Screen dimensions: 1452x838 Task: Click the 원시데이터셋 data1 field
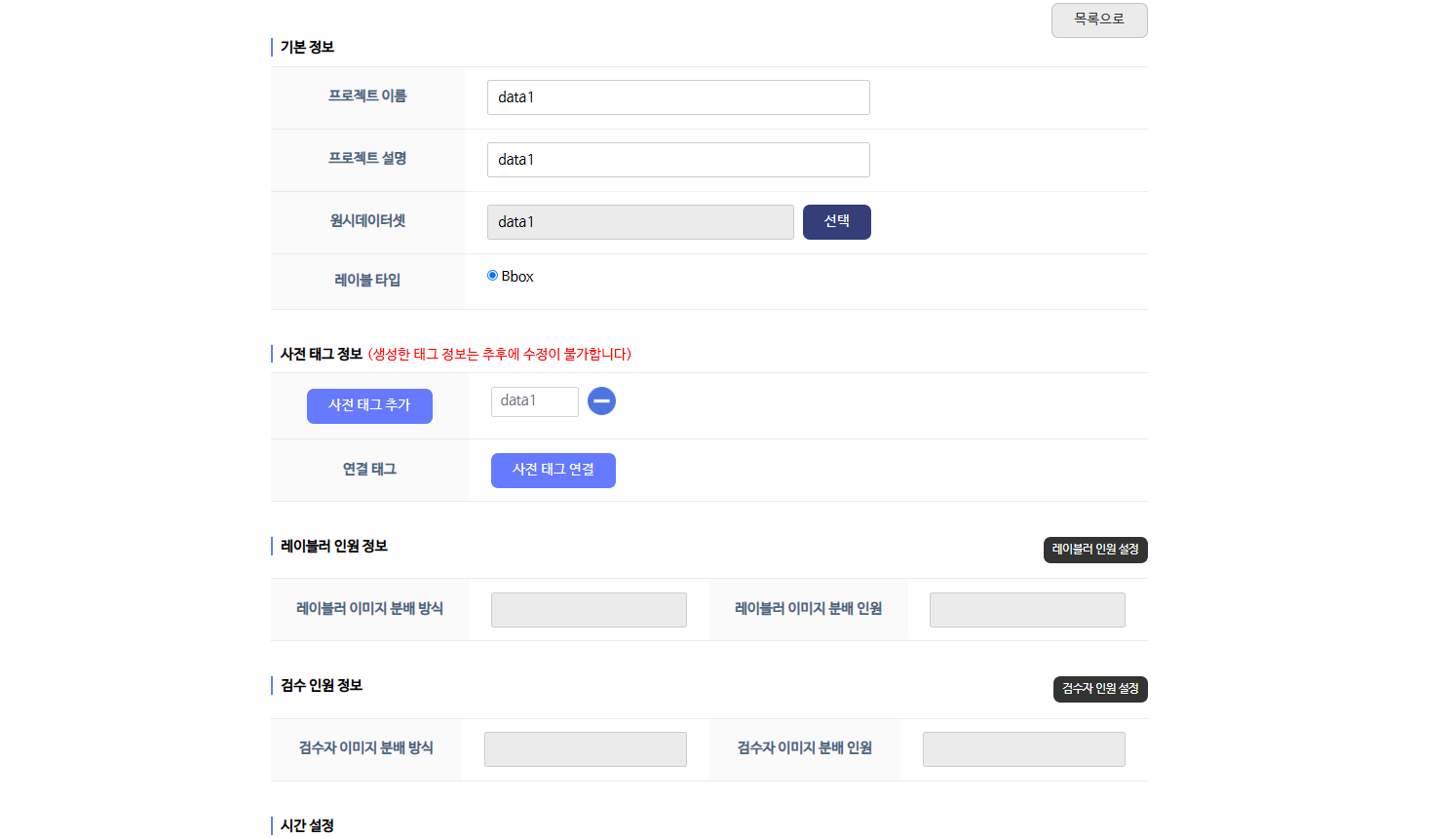pos(639,222)
